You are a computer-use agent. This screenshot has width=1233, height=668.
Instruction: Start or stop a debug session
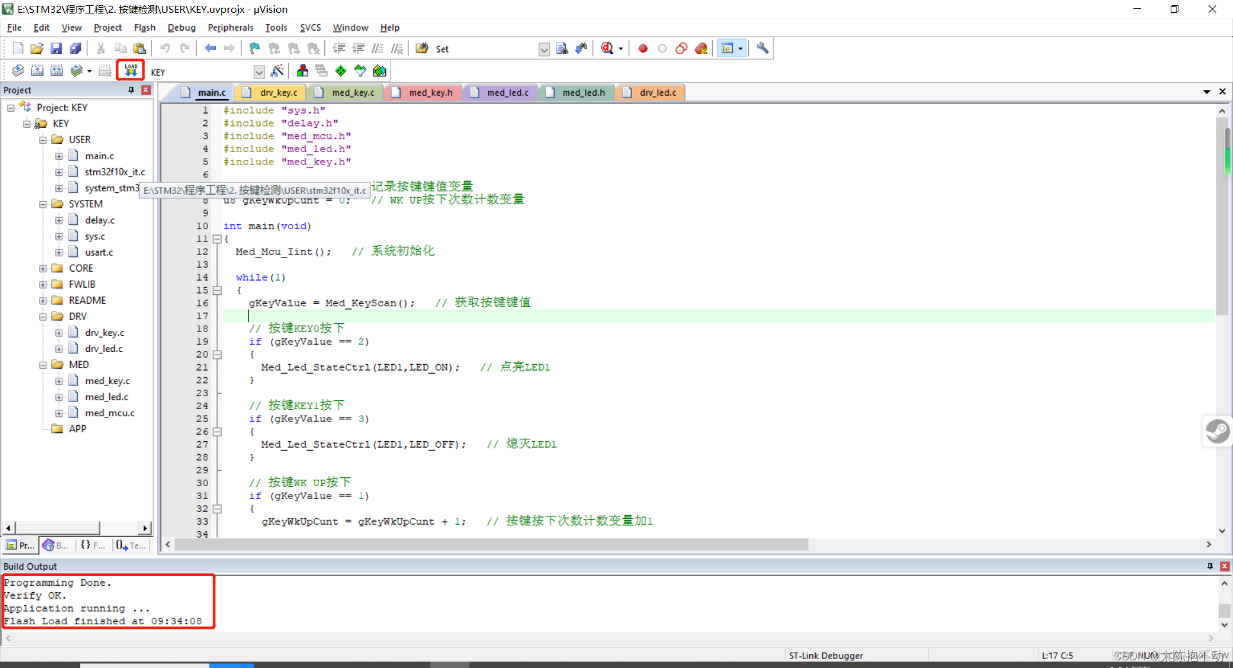[x=607, y=48]
